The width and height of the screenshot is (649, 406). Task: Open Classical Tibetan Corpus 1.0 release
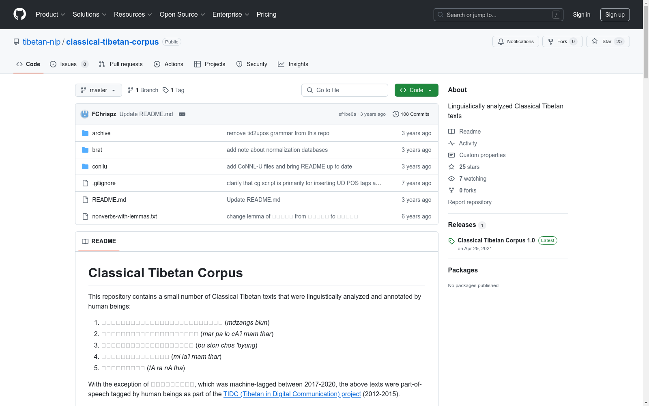click(496, 240)
